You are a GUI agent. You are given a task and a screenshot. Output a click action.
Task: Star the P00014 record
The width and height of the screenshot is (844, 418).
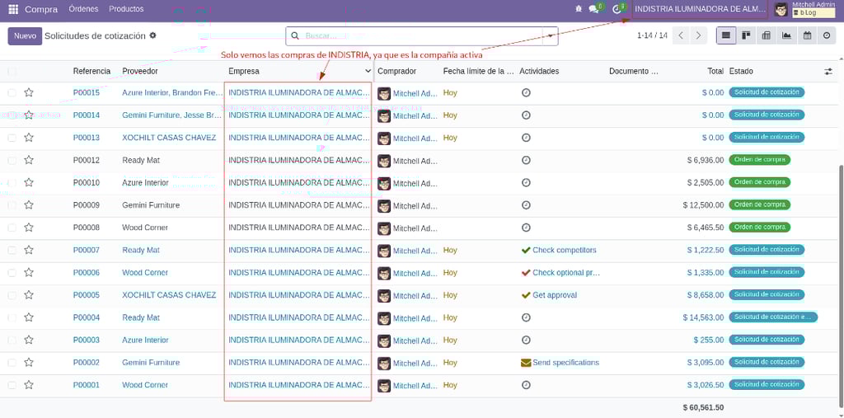click(29, 115)
